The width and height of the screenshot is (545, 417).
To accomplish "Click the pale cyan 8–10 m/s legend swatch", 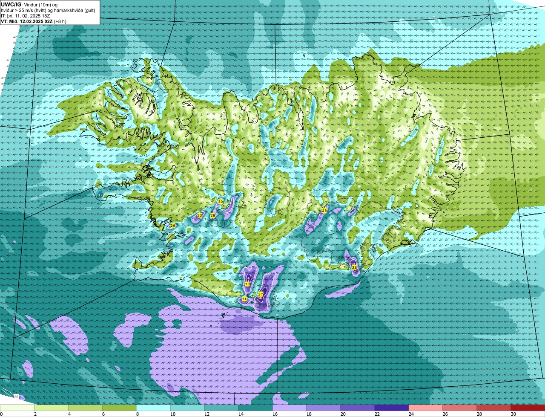I will [x=153, y=408].
